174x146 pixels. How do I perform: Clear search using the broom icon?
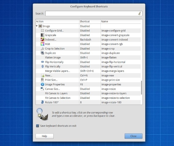139,13
